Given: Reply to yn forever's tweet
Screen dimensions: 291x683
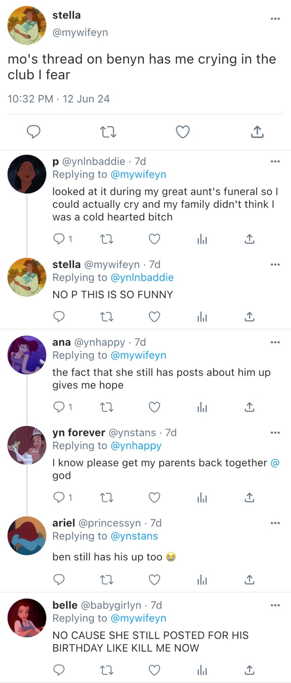Looking at the screenshot, I should coord(59,497).
